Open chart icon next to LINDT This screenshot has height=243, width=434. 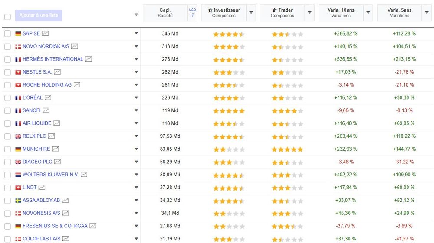(42, 188)
